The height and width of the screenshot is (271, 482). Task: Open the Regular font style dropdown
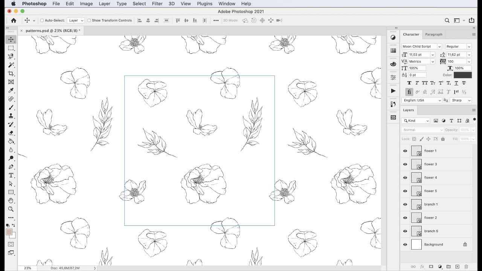(x=469, y=46)
